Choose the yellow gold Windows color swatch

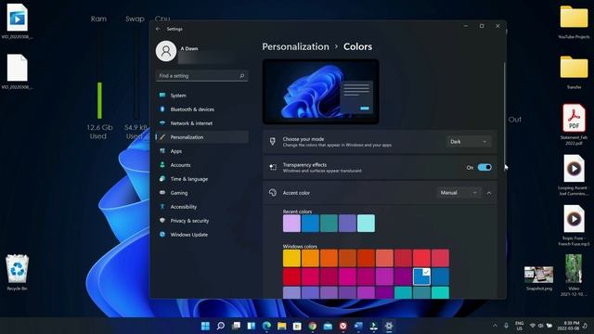(x=291, y=258)
